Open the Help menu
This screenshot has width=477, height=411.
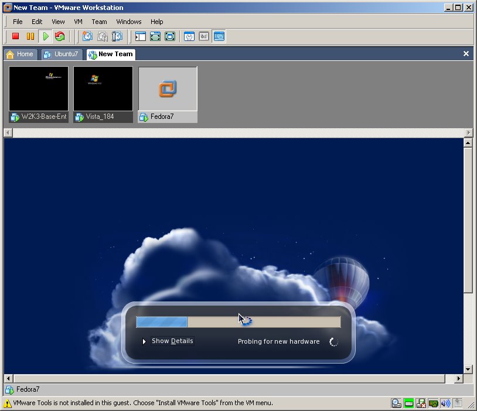click(x=156, y=22)
